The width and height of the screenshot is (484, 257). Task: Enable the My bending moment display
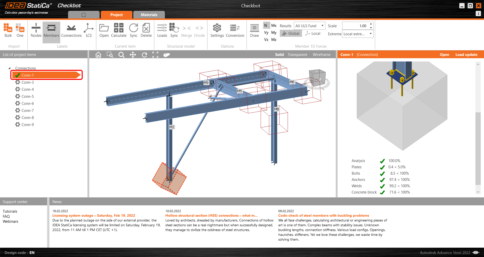tap(274, 33)
